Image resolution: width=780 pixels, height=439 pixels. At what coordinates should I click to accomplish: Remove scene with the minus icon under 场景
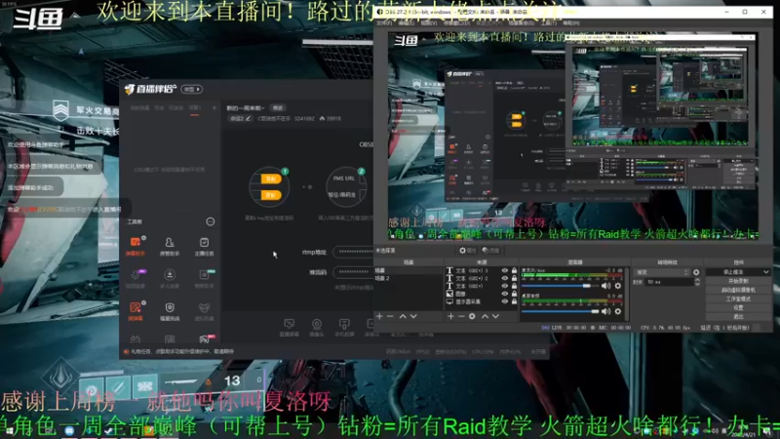(390, 316)
